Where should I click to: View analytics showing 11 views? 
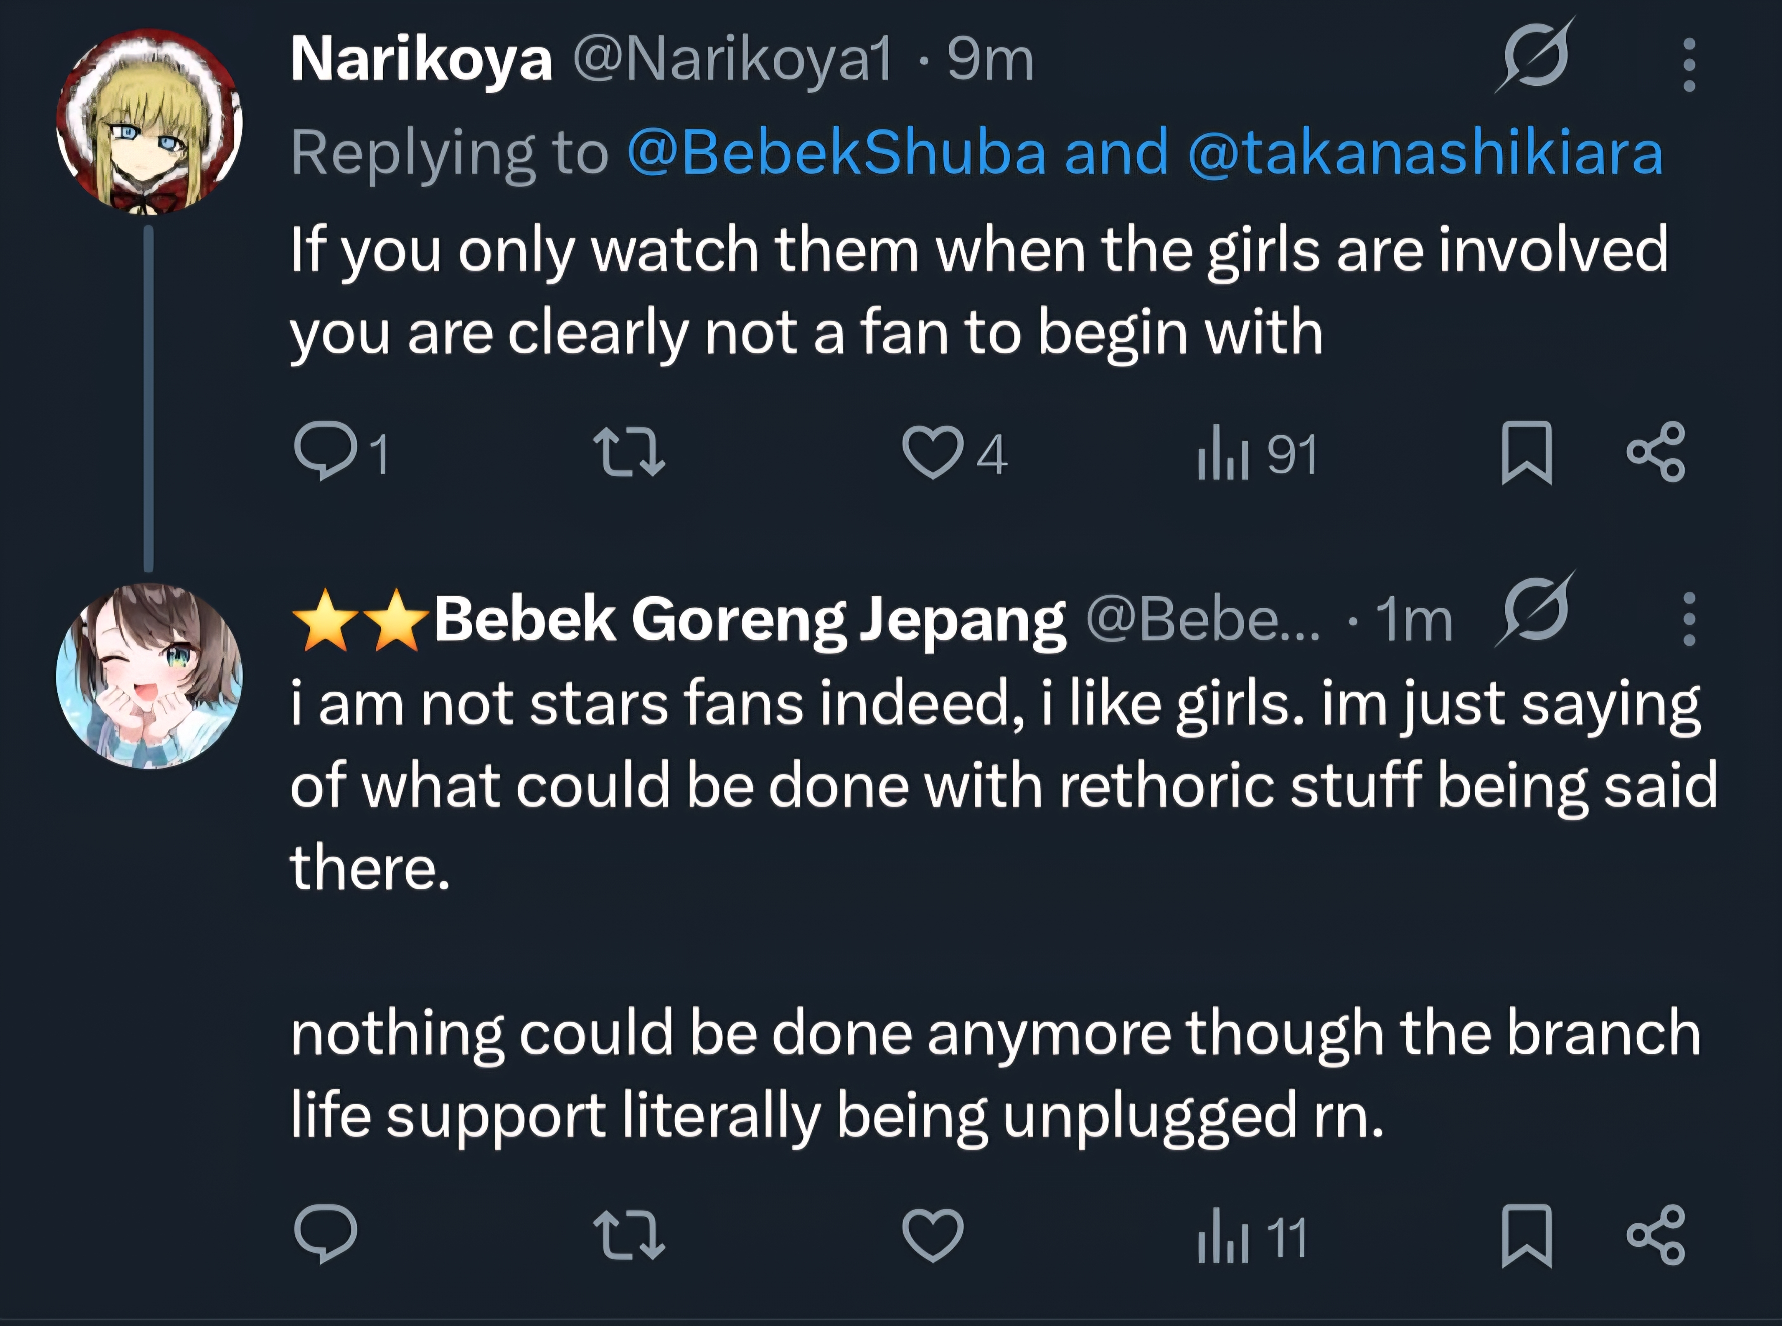(x=1251, y=1237)
